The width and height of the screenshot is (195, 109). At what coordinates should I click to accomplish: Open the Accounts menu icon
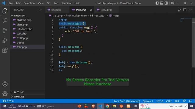(x=5, y=84)
